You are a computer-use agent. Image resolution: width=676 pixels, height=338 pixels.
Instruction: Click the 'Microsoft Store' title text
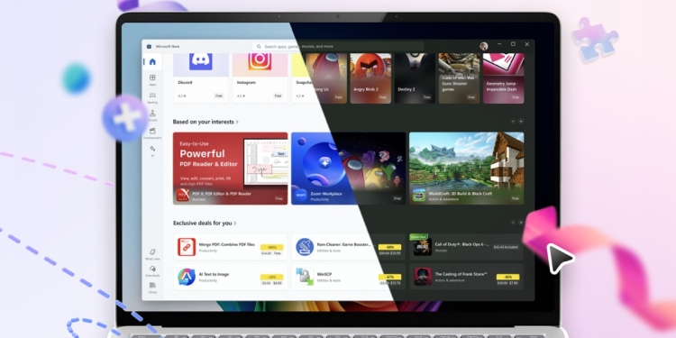(168, 46)
